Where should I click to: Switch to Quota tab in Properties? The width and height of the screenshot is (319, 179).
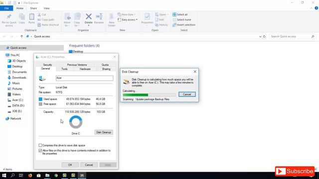105,65
